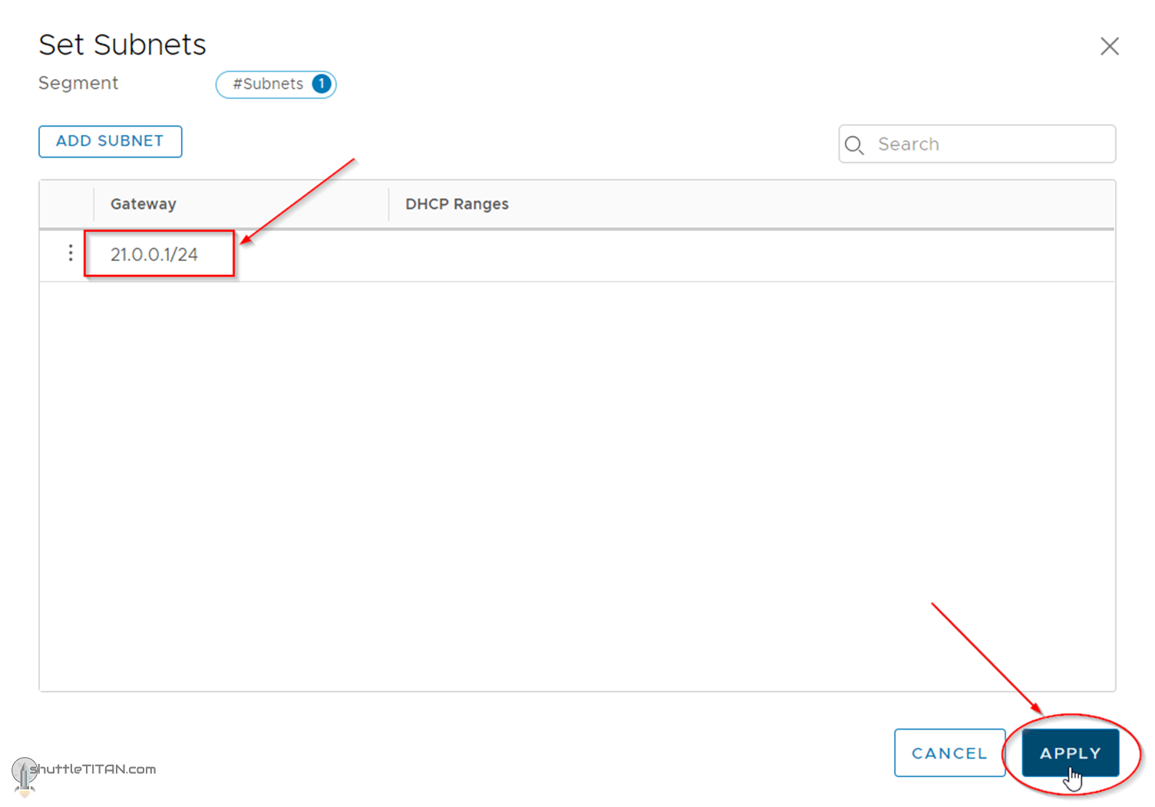Click the CANCEL button
1155x807 pixels.
coord(949,753)
